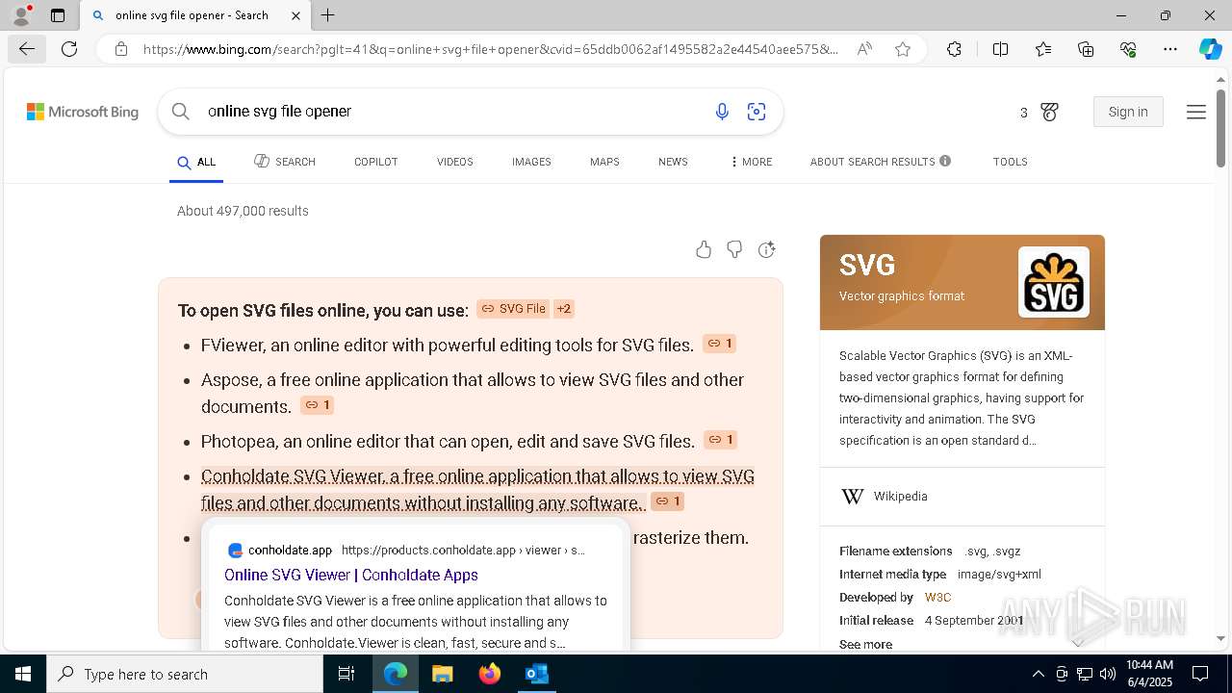Switch to the ALL results tab

coord(196,162)
